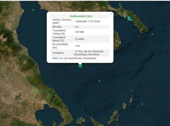Click the focal depth value 18.4

(x=77, y=46)
